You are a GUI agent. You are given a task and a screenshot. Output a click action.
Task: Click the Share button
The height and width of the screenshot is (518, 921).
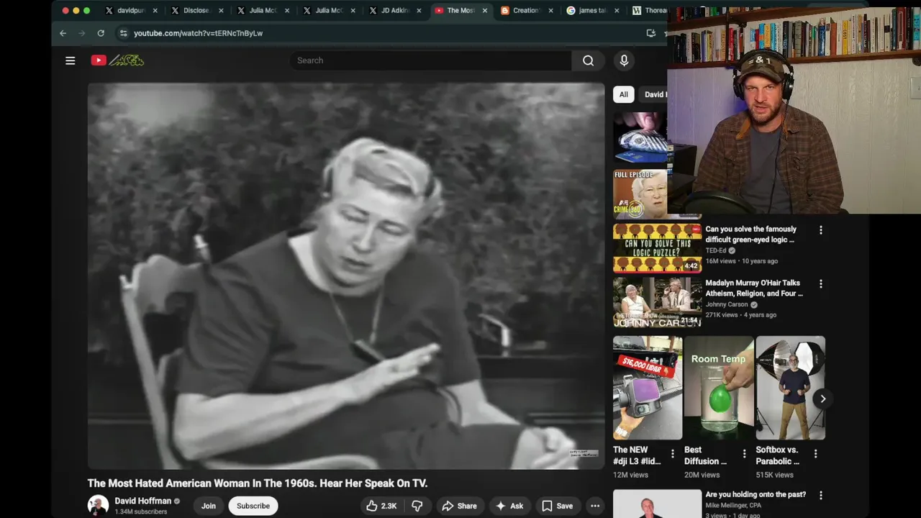tap(459, 506)
